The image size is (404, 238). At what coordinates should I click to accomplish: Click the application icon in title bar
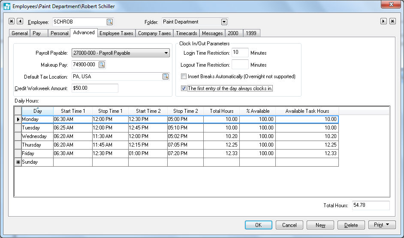point(6,6)
